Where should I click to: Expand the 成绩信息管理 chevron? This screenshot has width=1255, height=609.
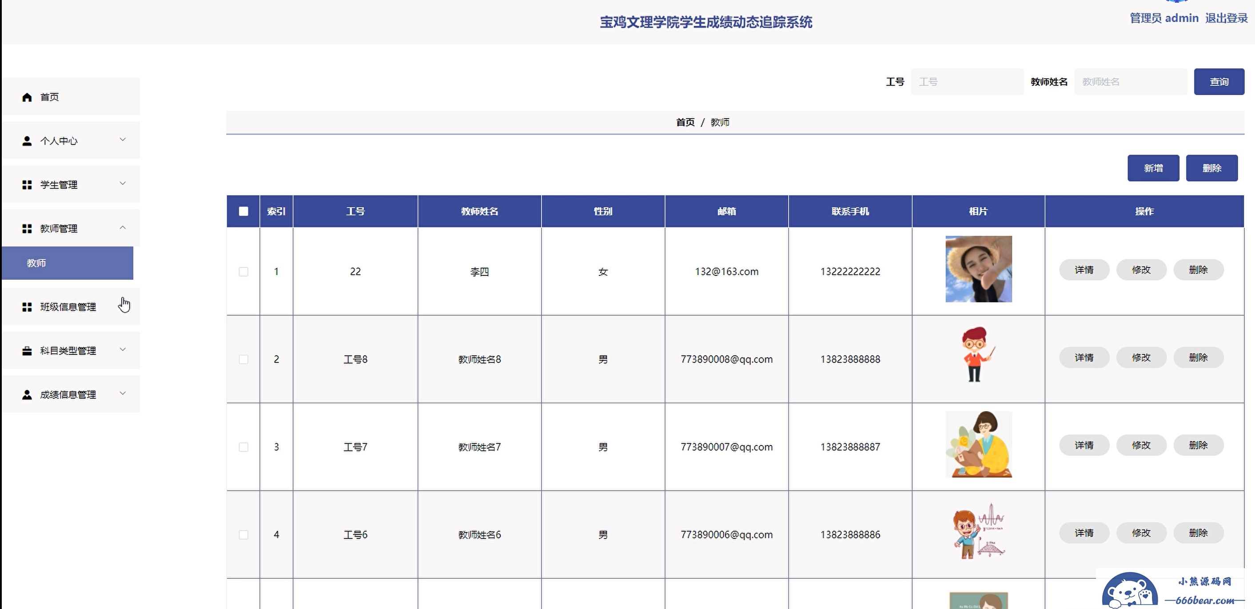click(123, 393)
